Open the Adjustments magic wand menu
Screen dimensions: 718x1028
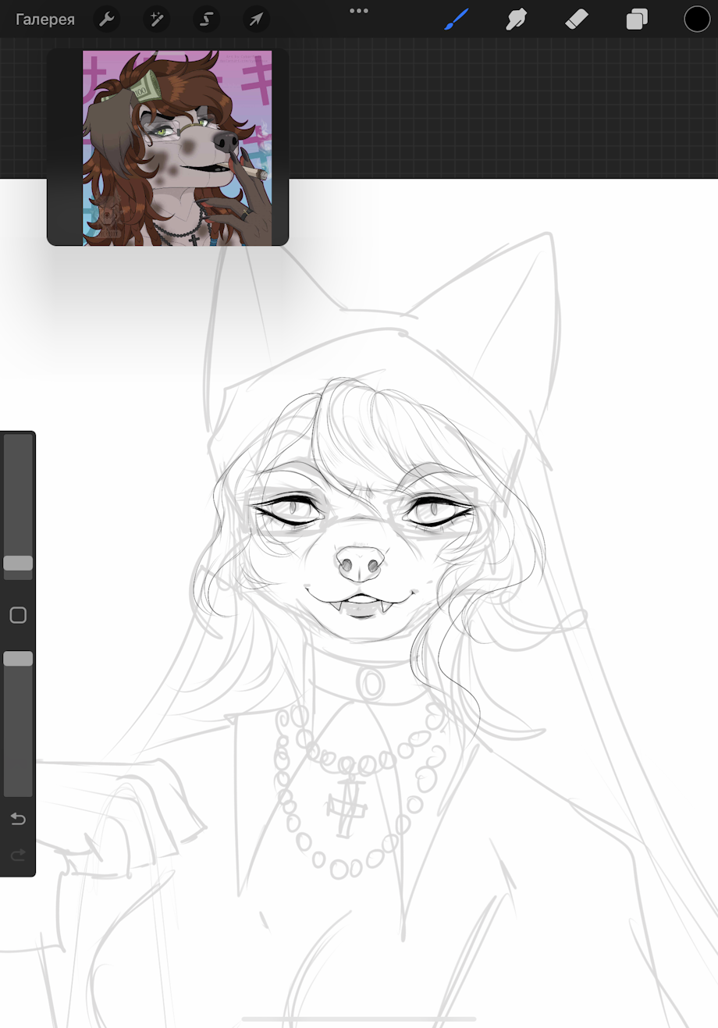click(157, 19)
